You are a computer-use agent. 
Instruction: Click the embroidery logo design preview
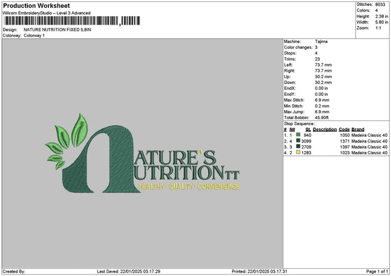[x=142, y=153]
